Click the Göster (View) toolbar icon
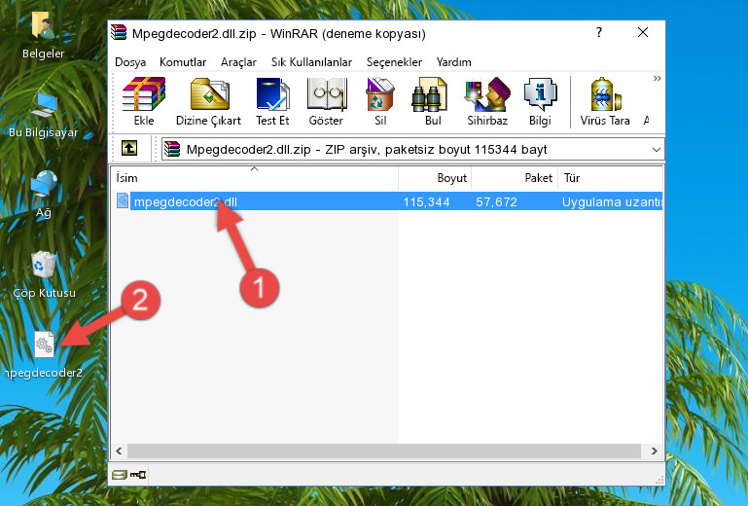 [326, 101]
